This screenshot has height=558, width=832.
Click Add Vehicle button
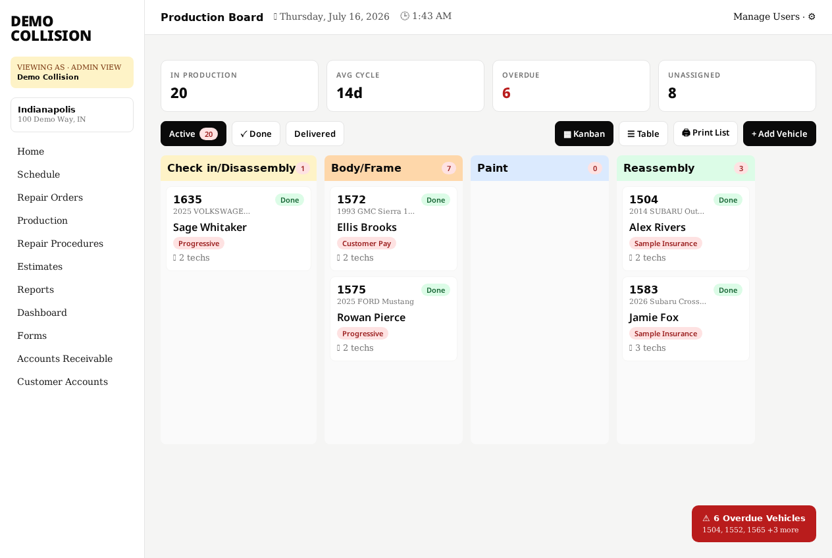click(779, 134)
